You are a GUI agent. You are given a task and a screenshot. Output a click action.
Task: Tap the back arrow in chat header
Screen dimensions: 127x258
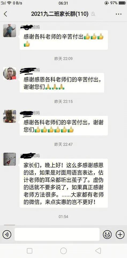point(5,14)
